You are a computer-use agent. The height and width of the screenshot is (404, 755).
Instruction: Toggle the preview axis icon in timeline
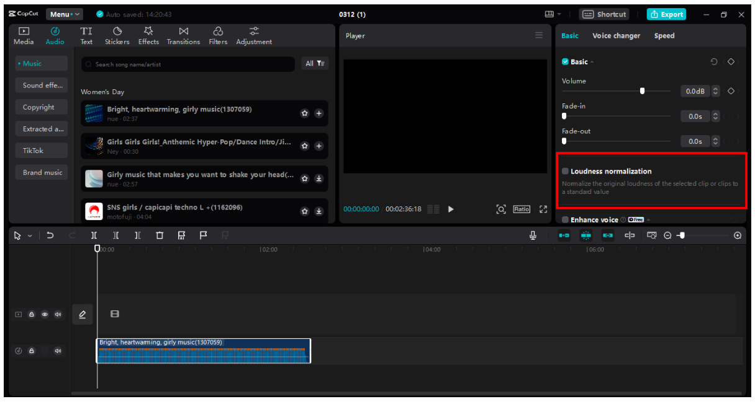coord(630,235)
